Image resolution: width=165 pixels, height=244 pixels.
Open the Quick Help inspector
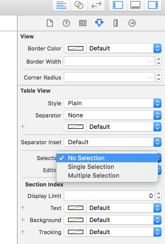66,23
